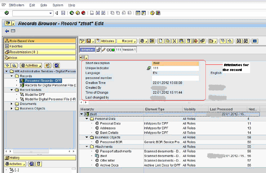266x173 pixels.
Task: Click the blue close icon ending record toolbar
Action: coord(255,41)
